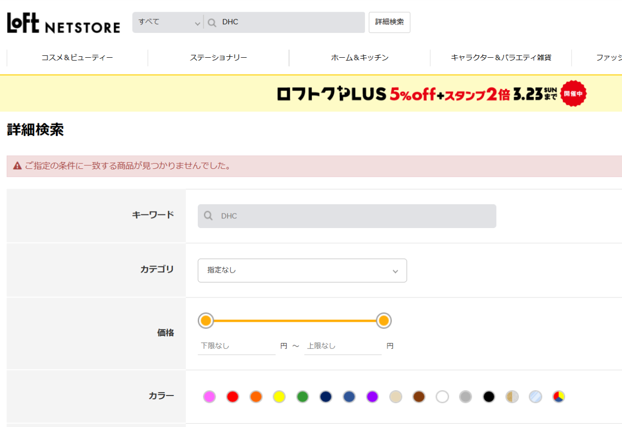The height and width of the screenshot is (427, 622).
Task: Select the white color swatch
Action: tap(442, 397)
